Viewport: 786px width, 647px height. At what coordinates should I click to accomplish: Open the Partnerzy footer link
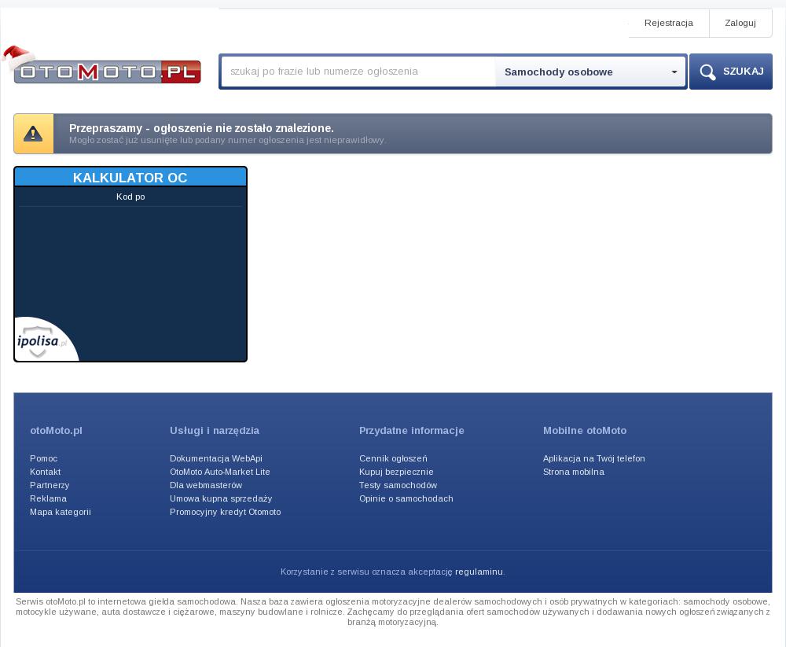(50, 486)
